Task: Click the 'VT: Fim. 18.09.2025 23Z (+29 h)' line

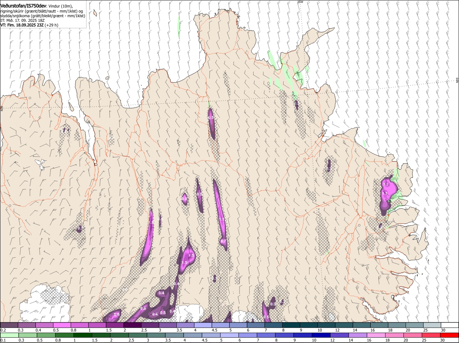Action: (29, 25)
